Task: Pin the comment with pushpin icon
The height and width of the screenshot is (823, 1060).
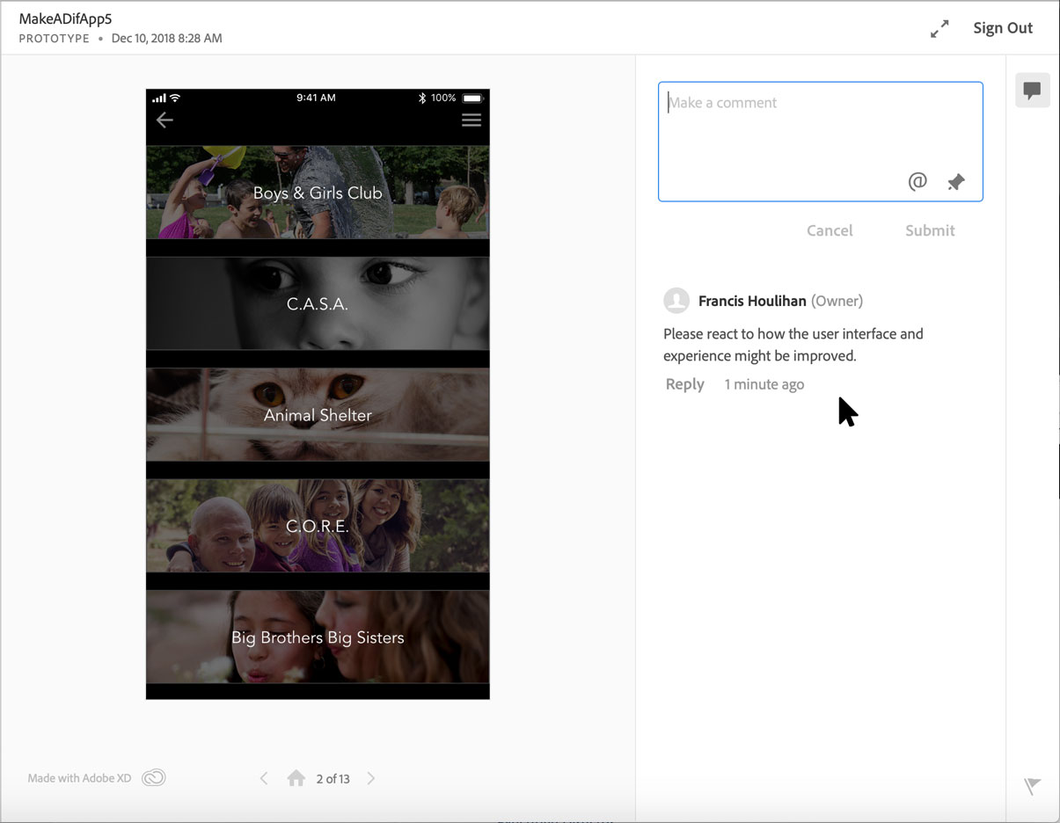Action: 955,182
